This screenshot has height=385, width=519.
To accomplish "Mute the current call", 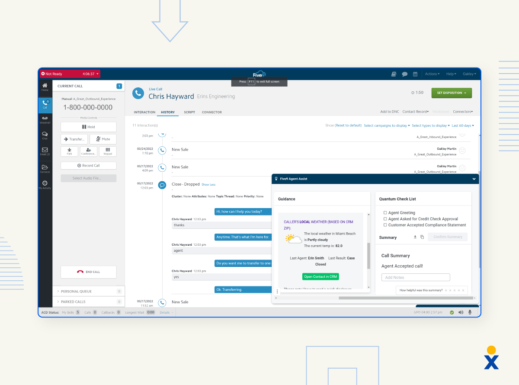I will point(103,139).
